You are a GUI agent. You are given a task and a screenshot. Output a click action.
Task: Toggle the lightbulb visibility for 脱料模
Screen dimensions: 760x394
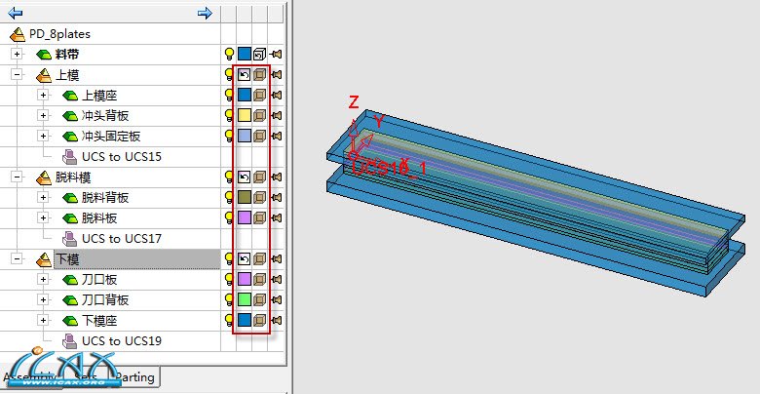229,177
